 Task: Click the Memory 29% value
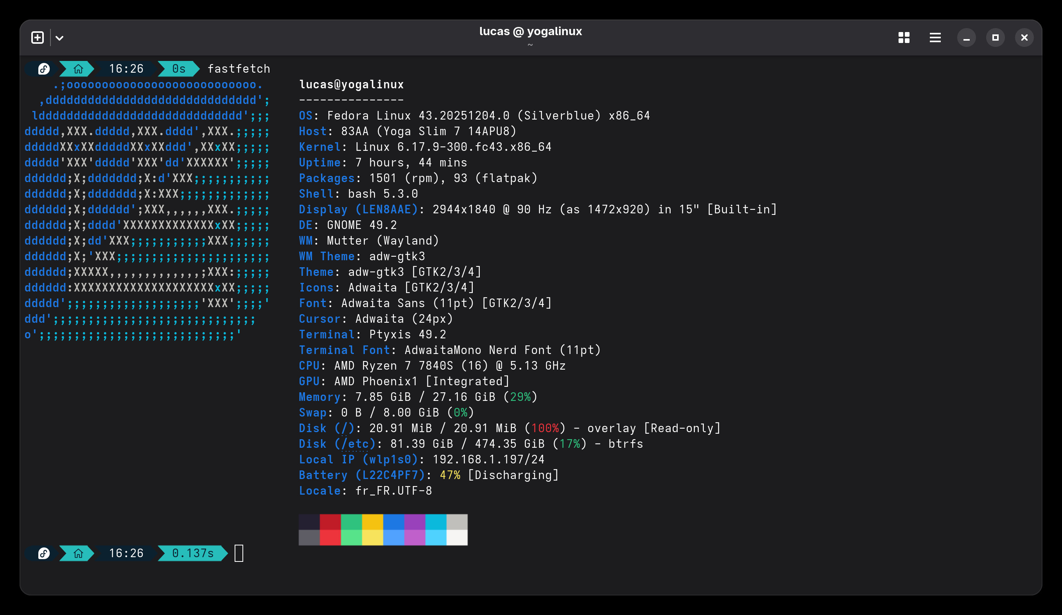pyautogui.click(x=520, y=397)
